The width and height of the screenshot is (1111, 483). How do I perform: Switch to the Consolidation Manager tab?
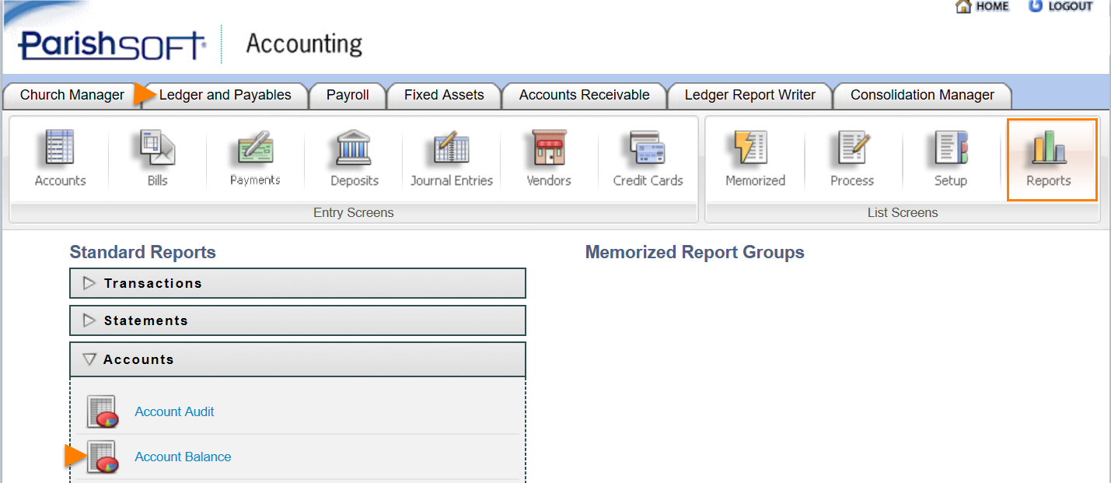(922, 95)
